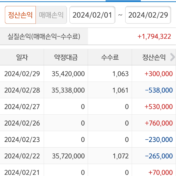Click the 수수료 column header
This screenshot has height=176, width=176.
point(110,57)
